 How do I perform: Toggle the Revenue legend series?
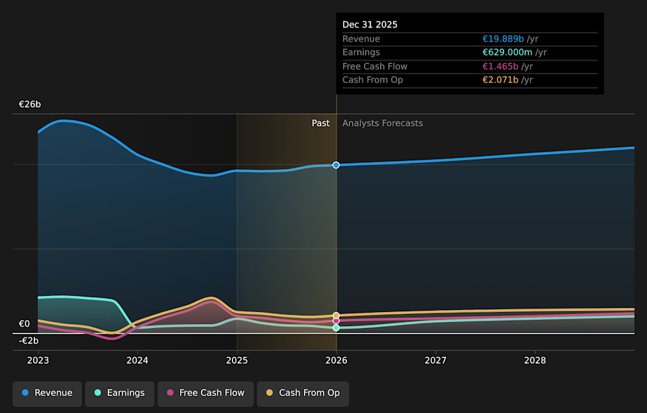(x=47, y=393)
